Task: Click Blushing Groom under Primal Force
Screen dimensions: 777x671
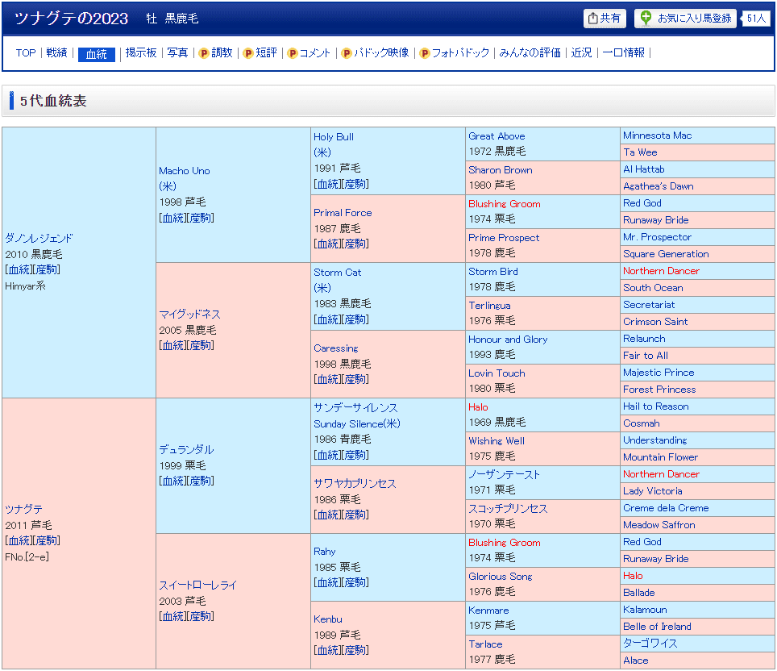Action: click(x=504, y=204)
